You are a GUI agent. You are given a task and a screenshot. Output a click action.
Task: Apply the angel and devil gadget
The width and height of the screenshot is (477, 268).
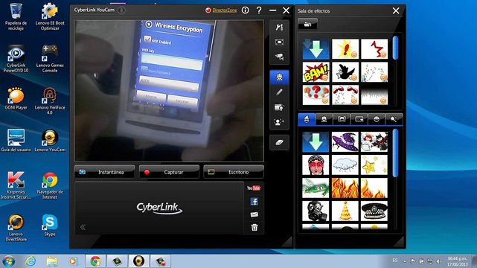point(374,141)
